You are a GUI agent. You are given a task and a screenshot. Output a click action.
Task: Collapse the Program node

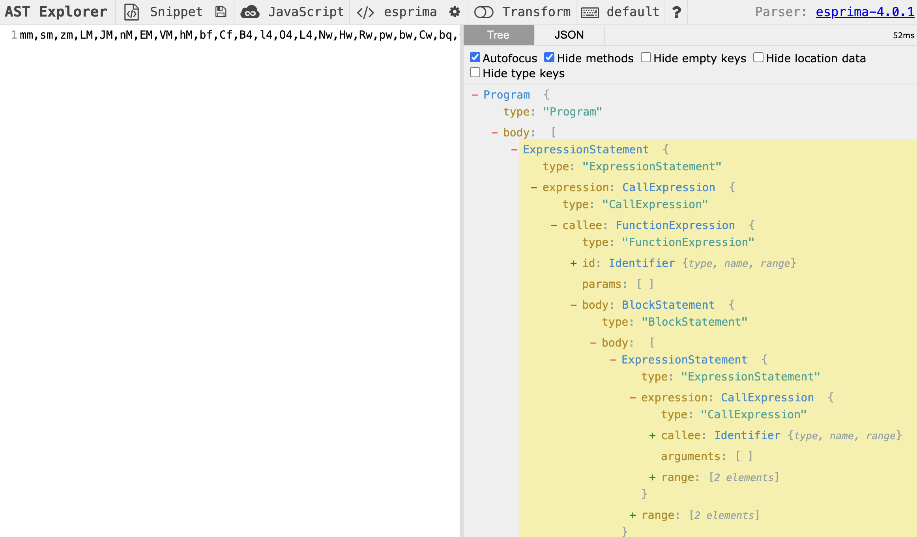475,95
